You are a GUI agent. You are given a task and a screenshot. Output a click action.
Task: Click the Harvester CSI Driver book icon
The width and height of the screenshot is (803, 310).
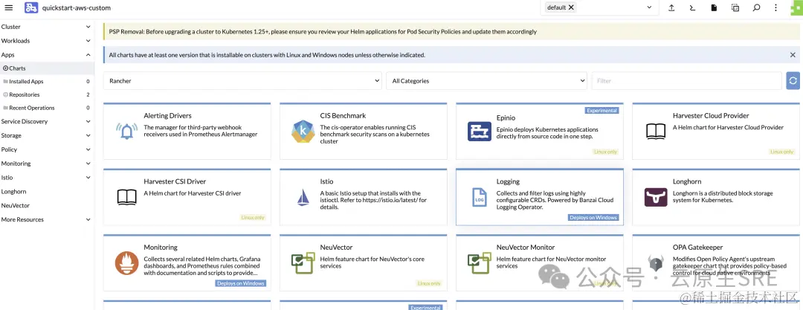coord(126,197)
